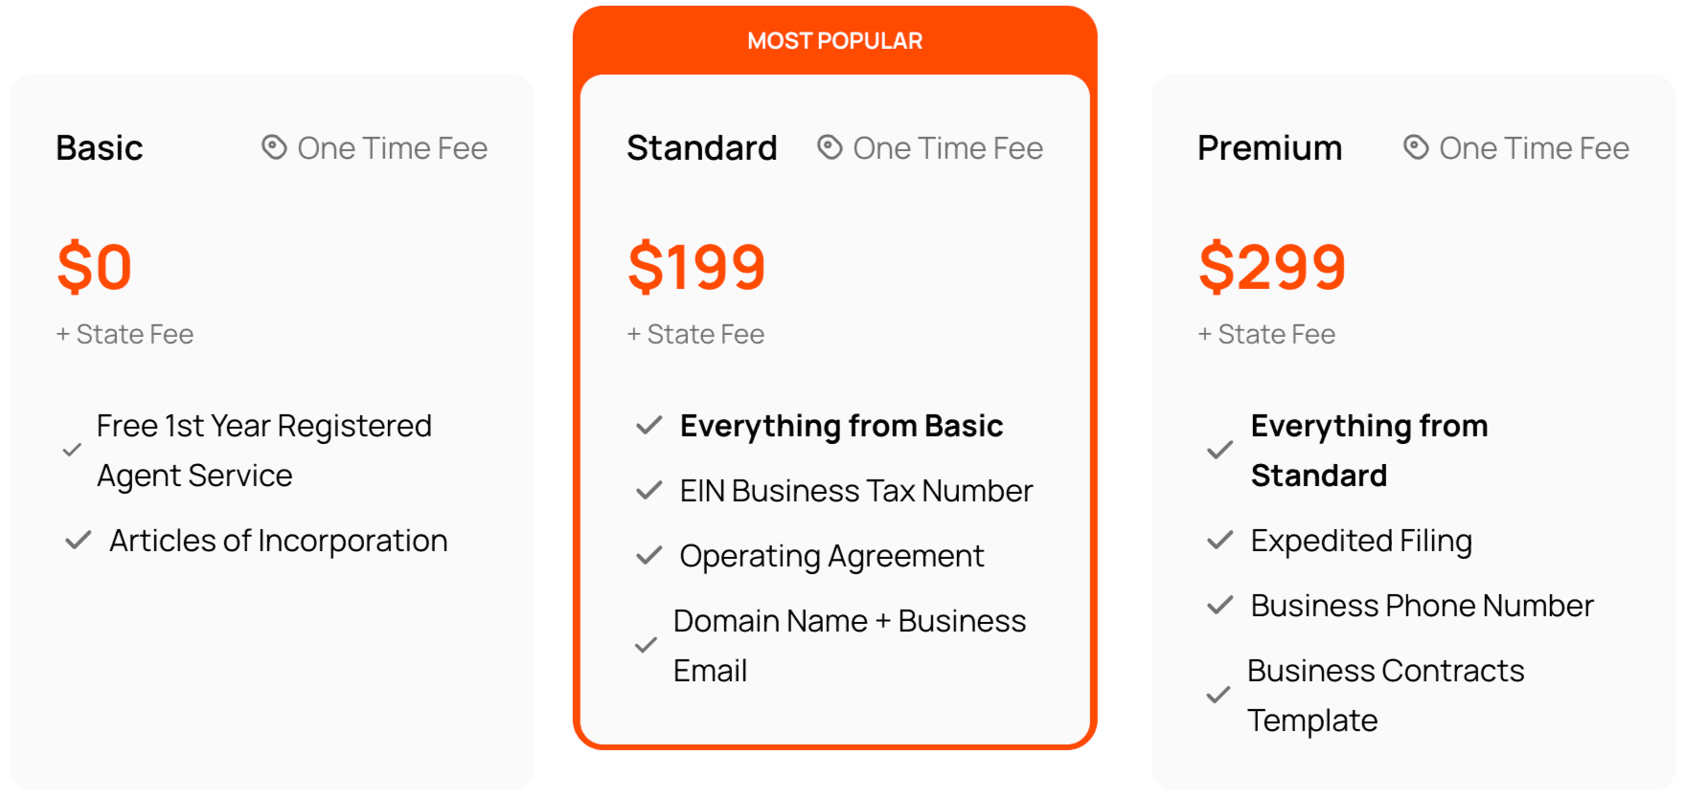Select the MOST POPULAR banner

pos(834,40)
